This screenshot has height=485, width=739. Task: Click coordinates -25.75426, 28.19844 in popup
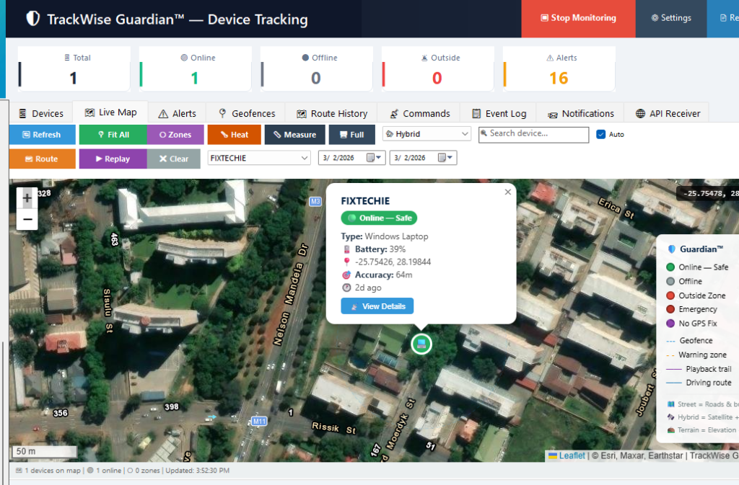click(393, 262)
